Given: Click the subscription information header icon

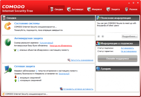Looking at the screenshot, I should (x=98, y=43).
